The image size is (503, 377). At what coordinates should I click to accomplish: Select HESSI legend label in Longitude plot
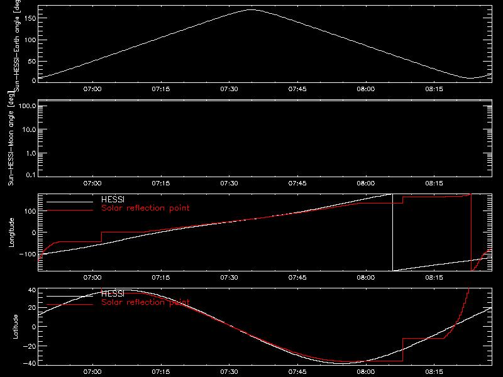point(113,200)
